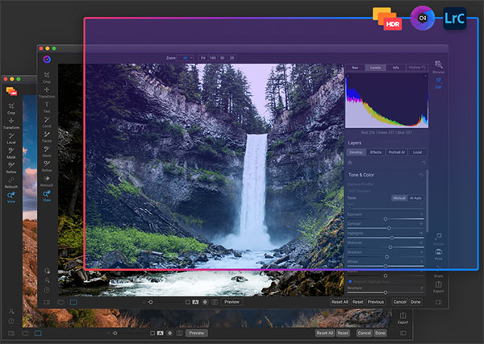Image resolution: width=484 pixels, height=344 pixels.
Task: Set zoom to 100
Action: tap(213, 58)
